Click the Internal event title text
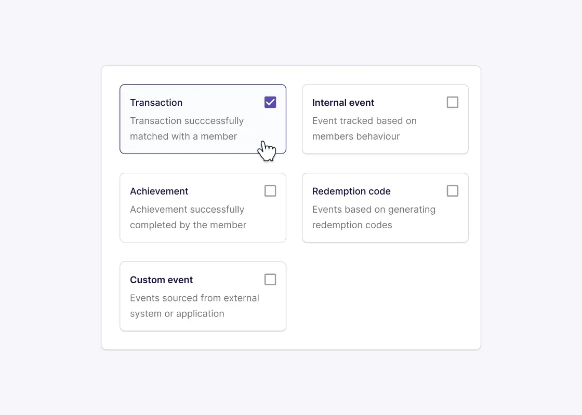Viewport: 582px width, 415px height. point(343,102)
